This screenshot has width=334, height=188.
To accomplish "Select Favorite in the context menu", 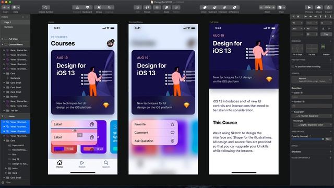I will click(154, 124).
